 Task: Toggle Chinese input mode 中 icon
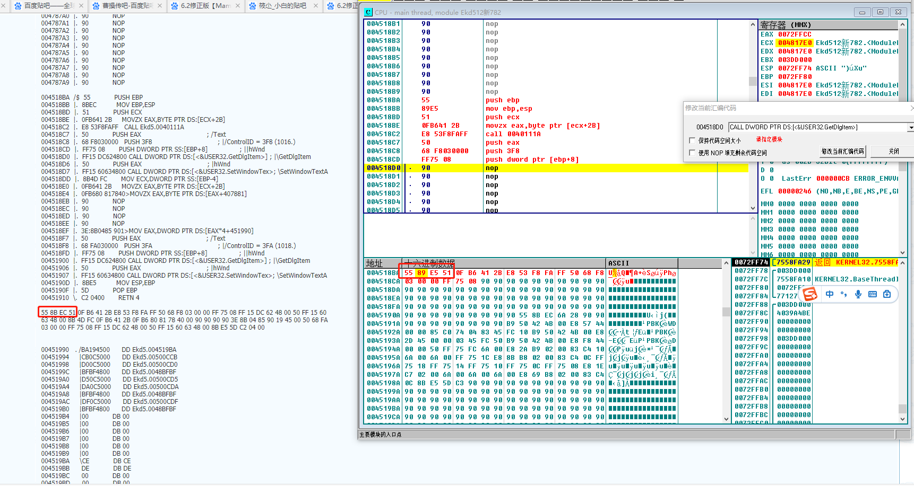point(830,294)
